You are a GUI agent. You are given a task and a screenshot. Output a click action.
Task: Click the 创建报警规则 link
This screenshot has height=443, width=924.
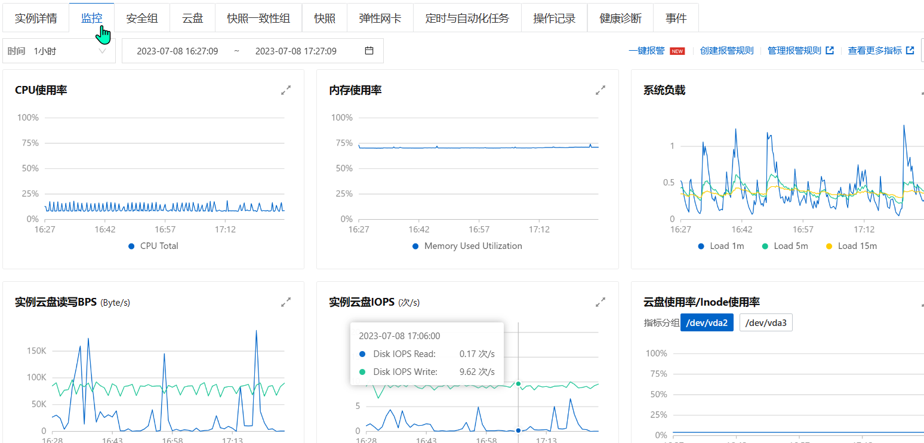pos(727,51)
